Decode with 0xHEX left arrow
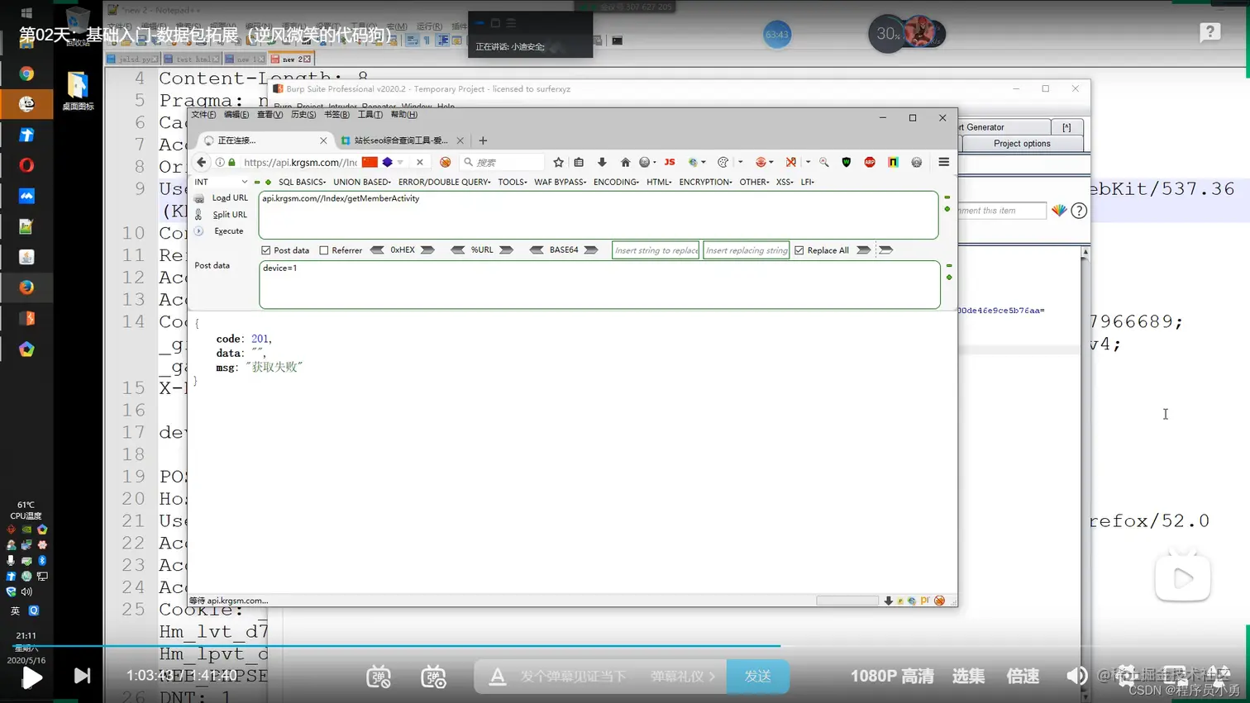This screenshot has height=703, width=1250. click(377, 249)
